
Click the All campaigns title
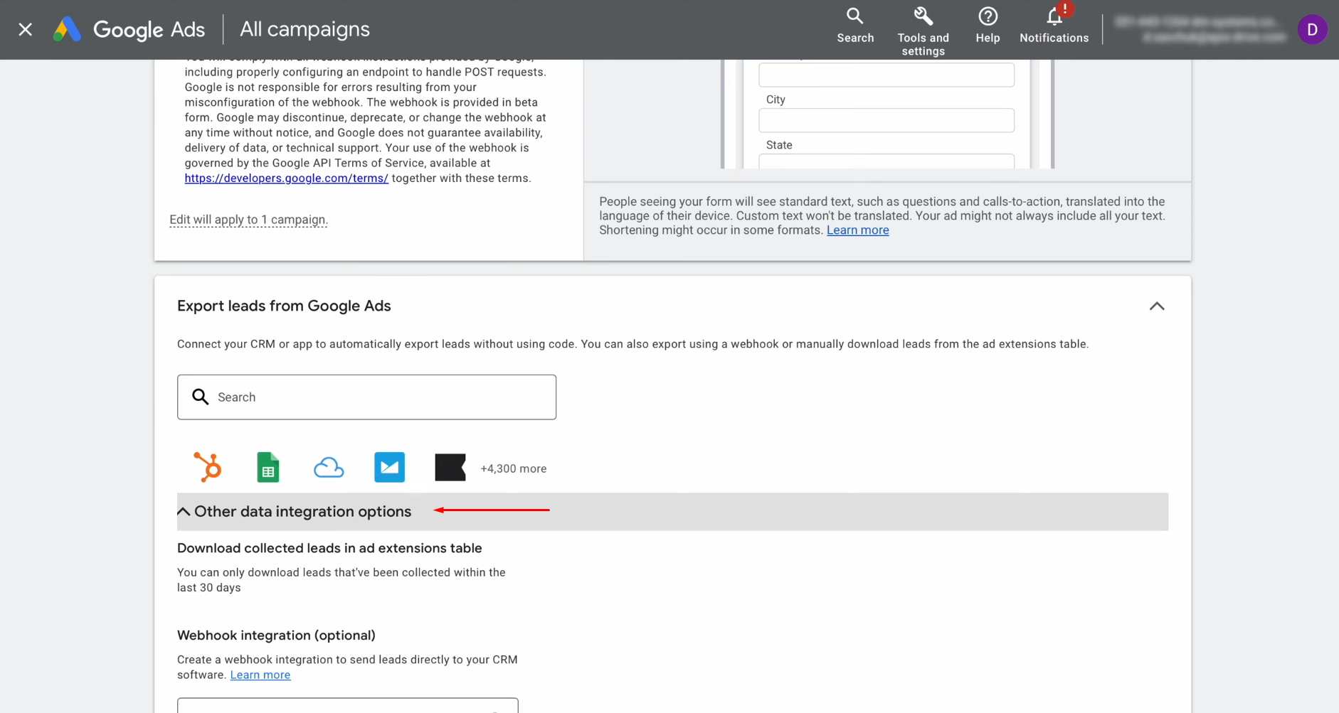tap(305, 29)
